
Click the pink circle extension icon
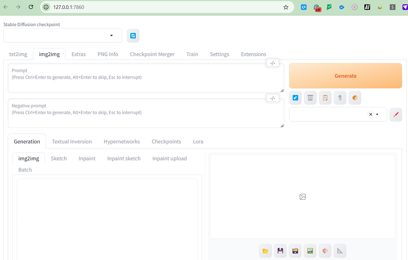[x=355, y=7]
